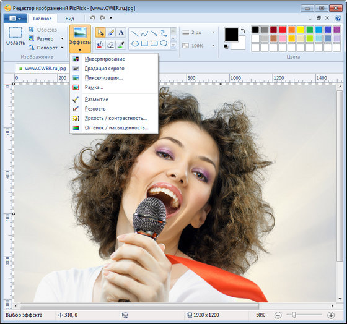Screen dimensions: 347x324
Task: Click the www.CWER.ru.jpg document tab
Action: tap(43, 69)
